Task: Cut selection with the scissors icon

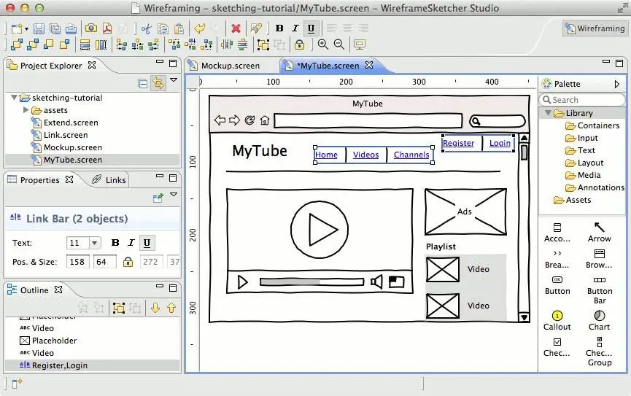Action: click(x=146, y=28)
